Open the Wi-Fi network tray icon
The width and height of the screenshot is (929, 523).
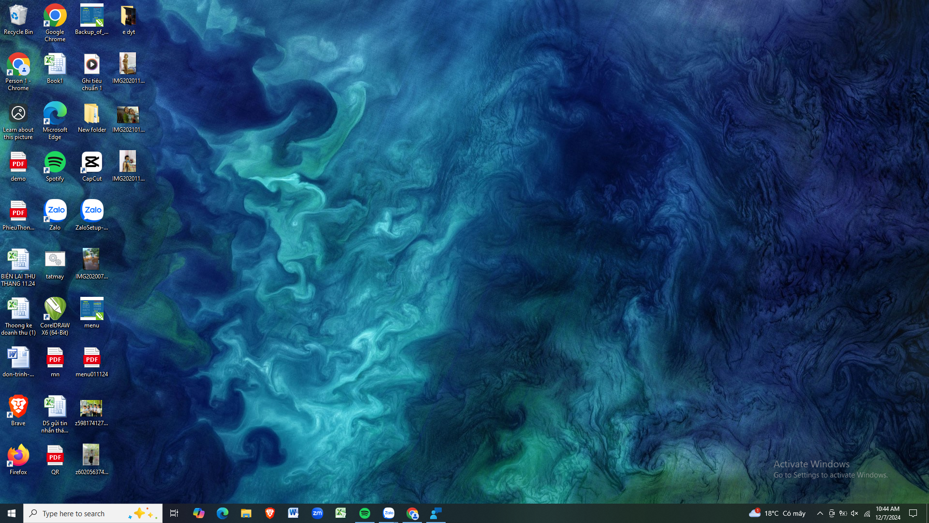point(867,513)
